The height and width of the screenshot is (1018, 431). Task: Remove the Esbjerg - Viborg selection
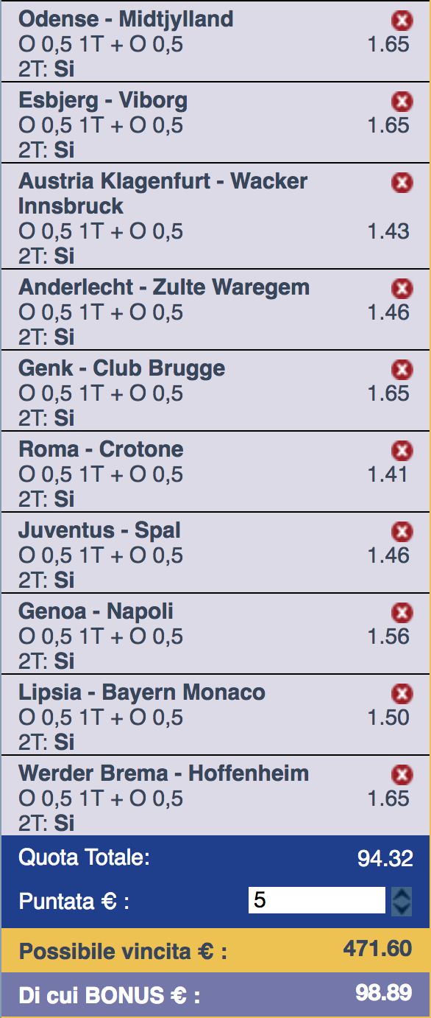click(x=402, y=101)
